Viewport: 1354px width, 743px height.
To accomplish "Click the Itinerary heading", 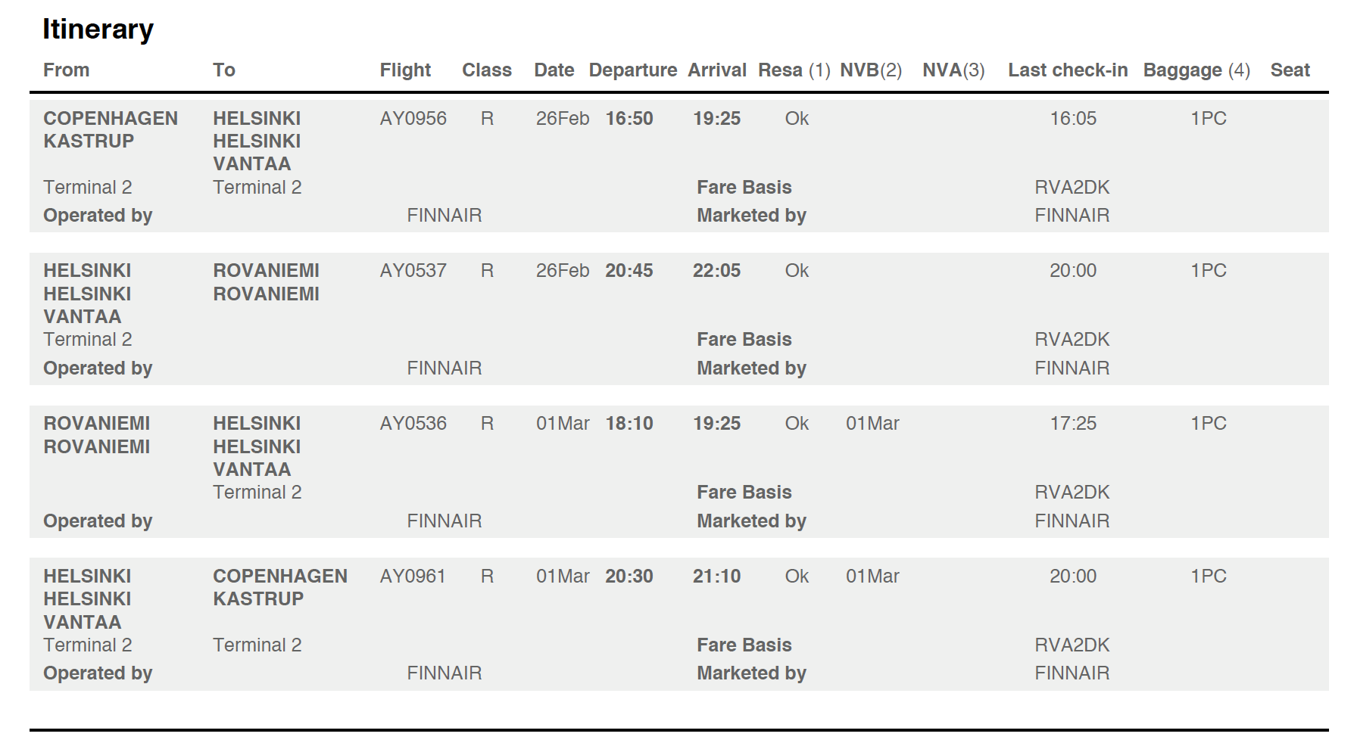I will [98, 30].
